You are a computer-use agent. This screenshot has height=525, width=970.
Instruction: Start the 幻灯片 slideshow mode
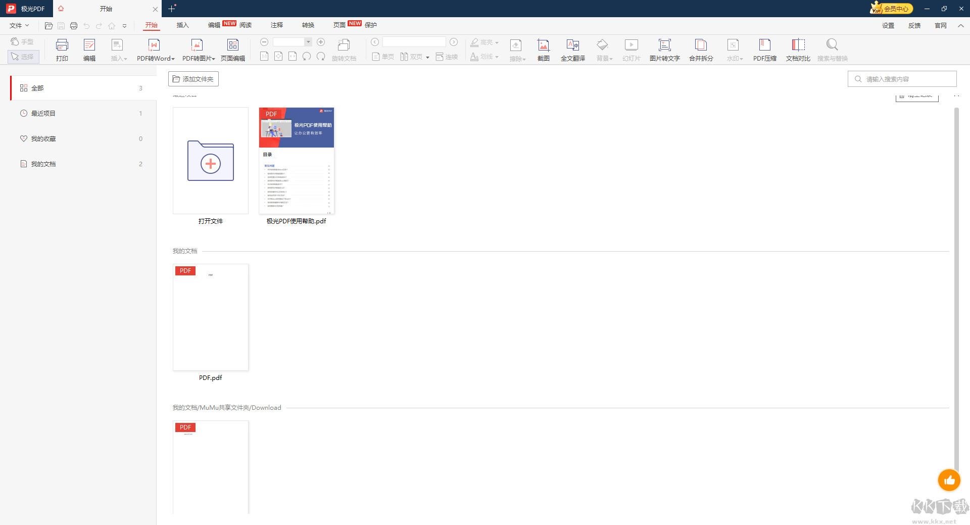632,50
